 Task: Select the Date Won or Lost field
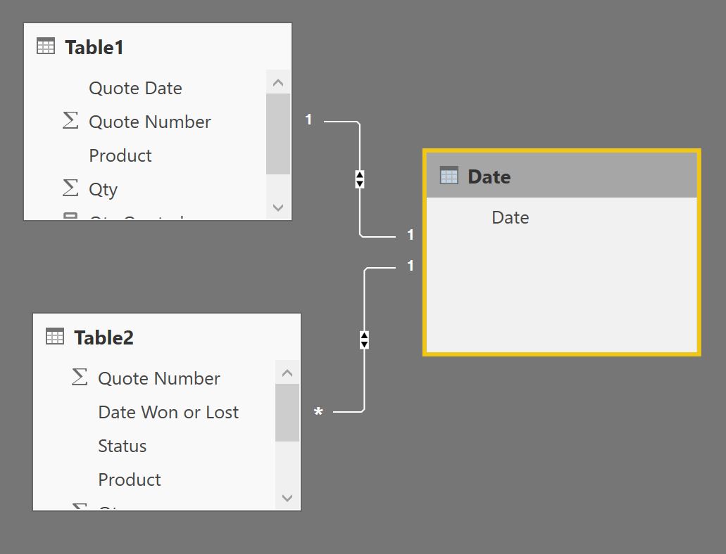(x=168, y=412)
